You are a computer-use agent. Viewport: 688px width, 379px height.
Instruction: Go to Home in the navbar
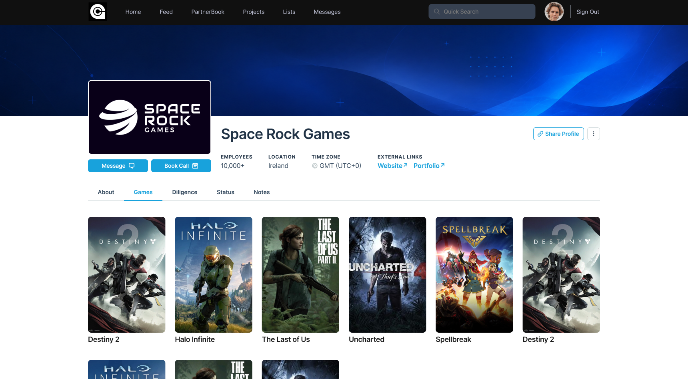133,12
